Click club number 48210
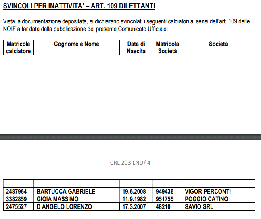Screen dimensions: 261x219 tap(163, 206)
